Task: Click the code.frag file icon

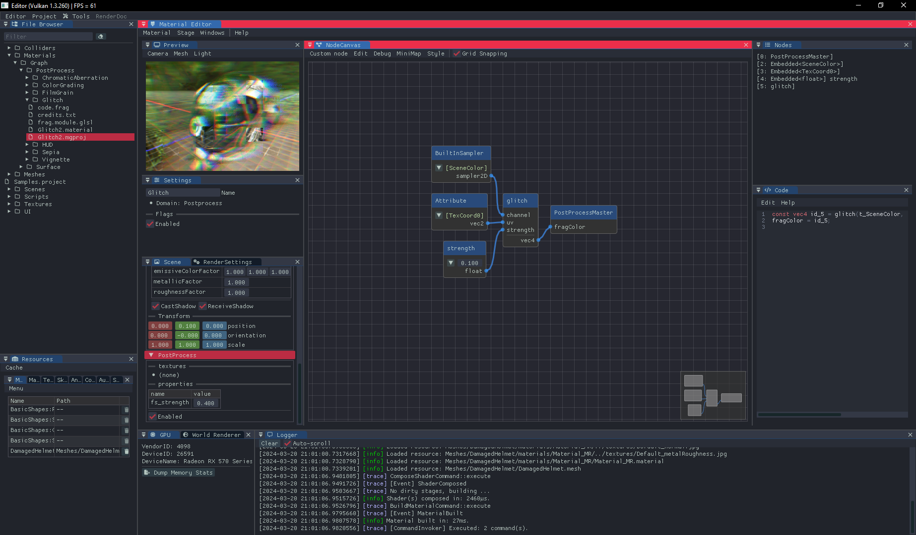Action: (x=31, y=107)
